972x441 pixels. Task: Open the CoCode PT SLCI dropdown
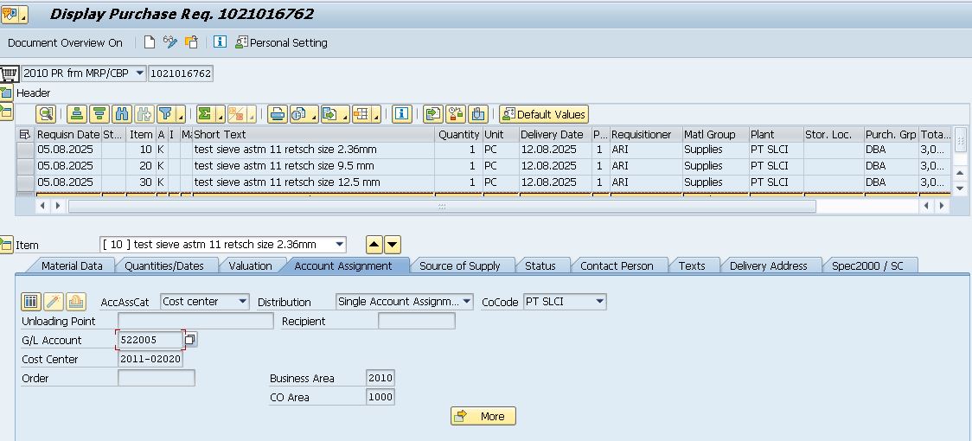click(x=599, y=302)
